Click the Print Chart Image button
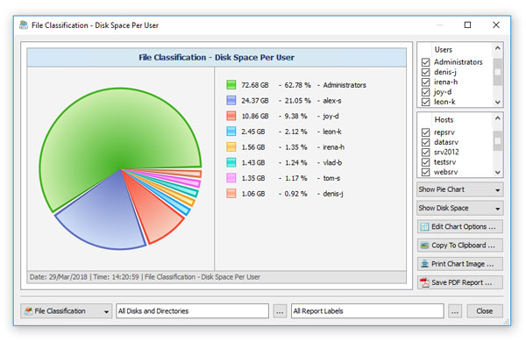Screen dimensions: 526x342 pos(460,264)
